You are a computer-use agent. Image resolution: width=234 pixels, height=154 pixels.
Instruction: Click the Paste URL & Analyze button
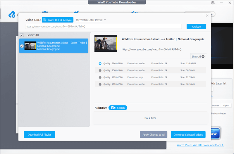tap(57, 20)
